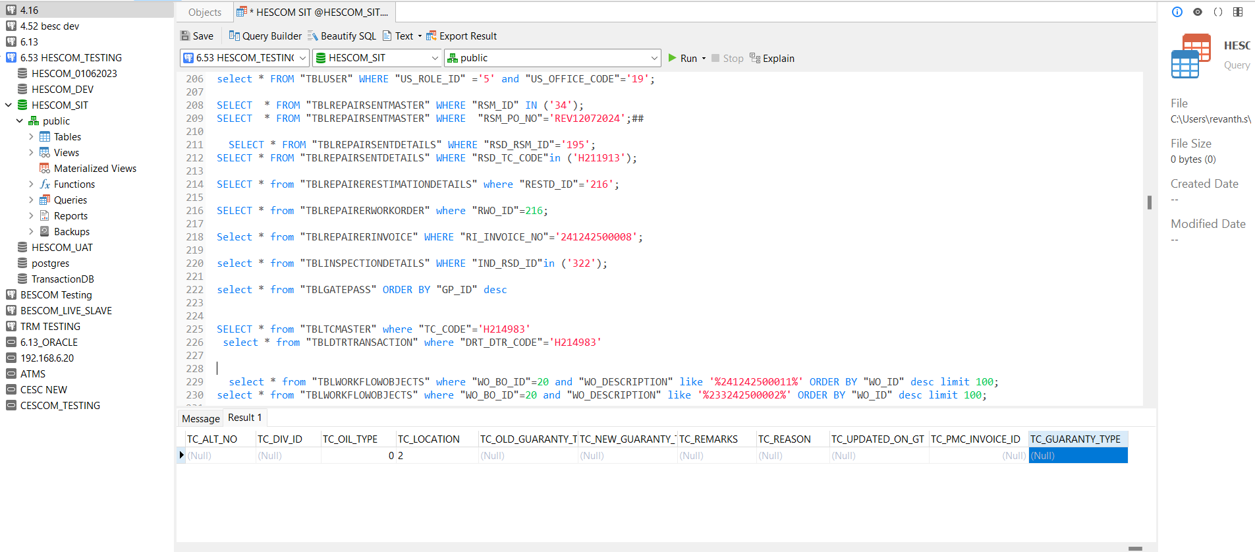Expand the Views node
Image resolution: width=1255 pixels, height=552 pixels.
coord(31,152)
